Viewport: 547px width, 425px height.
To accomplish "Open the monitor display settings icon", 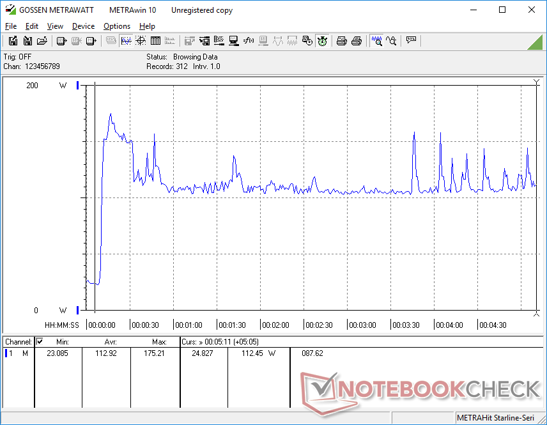I will point(233,41).
